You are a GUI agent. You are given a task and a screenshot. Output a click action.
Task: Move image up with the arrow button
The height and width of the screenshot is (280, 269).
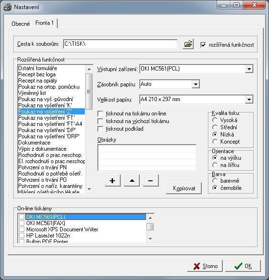pos(132,181)
